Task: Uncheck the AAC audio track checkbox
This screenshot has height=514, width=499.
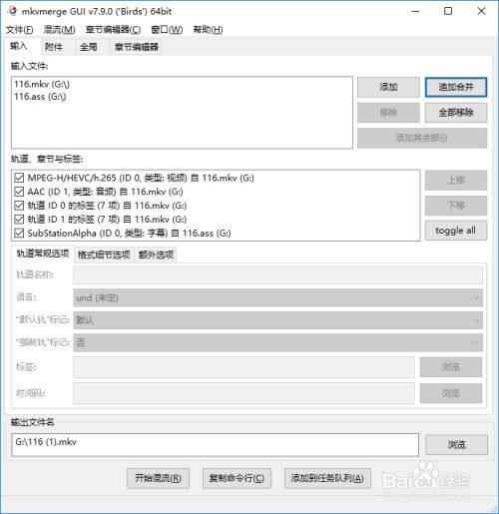Action: click(x=19, y=192)
